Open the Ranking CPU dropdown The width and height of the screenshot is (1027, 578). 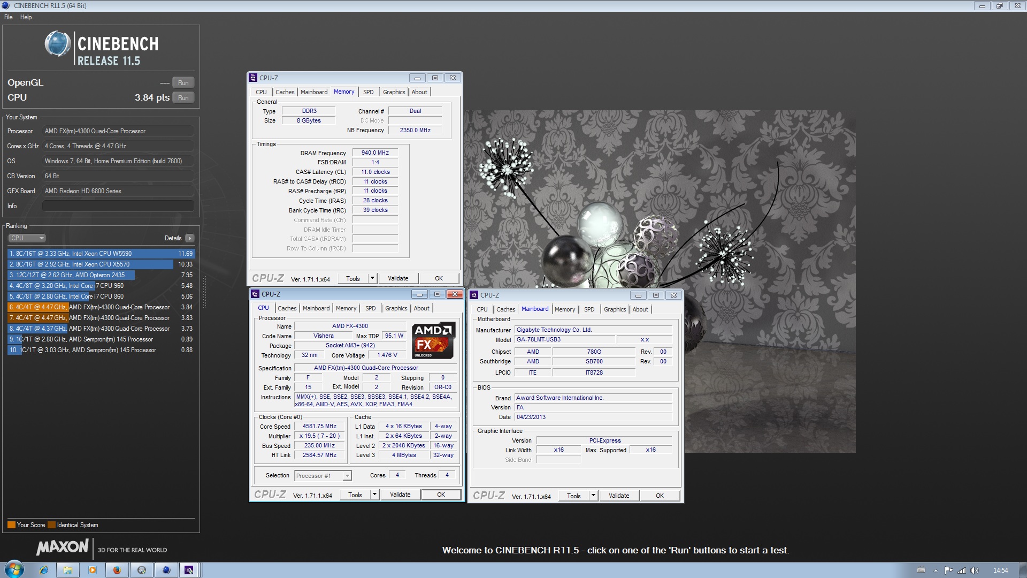27,238
